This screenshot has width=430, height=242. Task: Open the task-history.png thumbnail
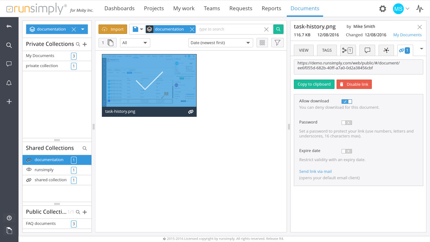[149, 81]
